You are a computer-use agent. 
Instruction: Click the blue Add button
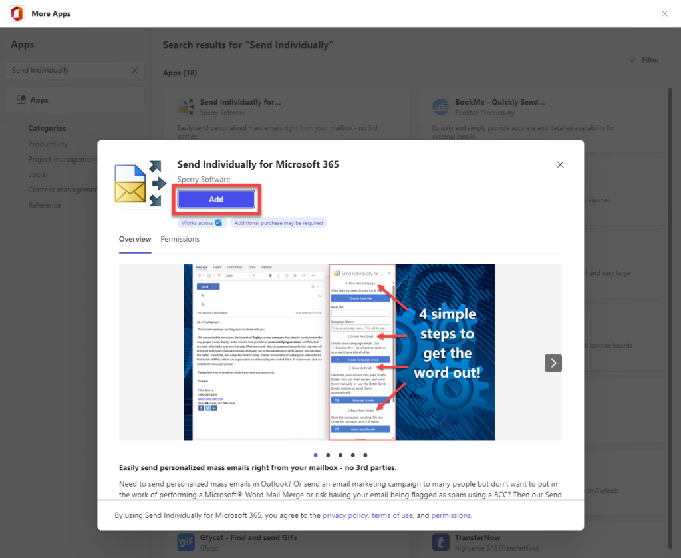[215, 198]
